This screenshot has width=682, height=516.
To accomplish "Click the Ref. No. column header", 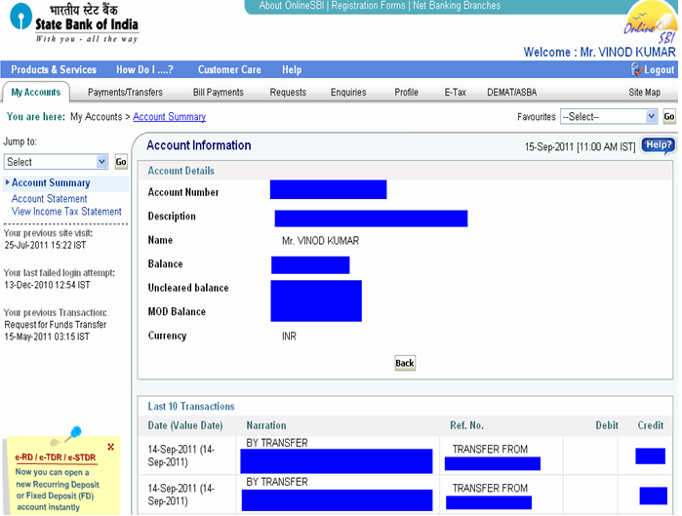I will coord(466,425).
